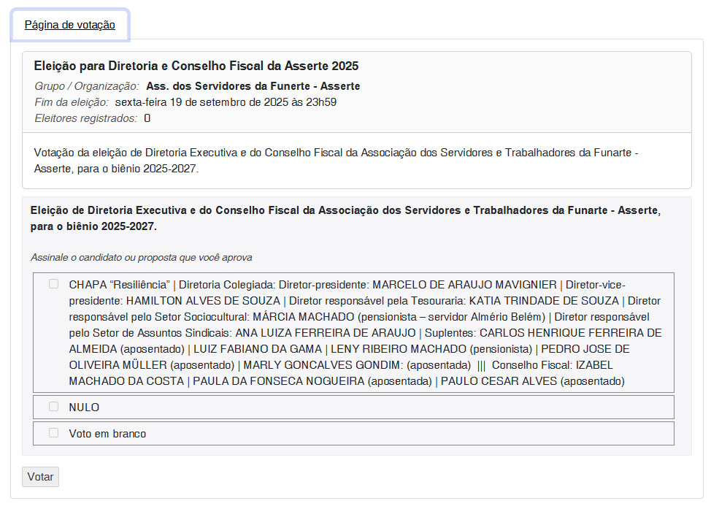
Task: Open the Página de votação tab
Action: [x=69, y=25]
